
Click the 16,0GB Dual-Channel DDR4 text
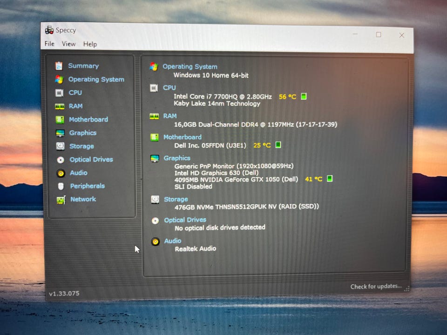(256, 125)
